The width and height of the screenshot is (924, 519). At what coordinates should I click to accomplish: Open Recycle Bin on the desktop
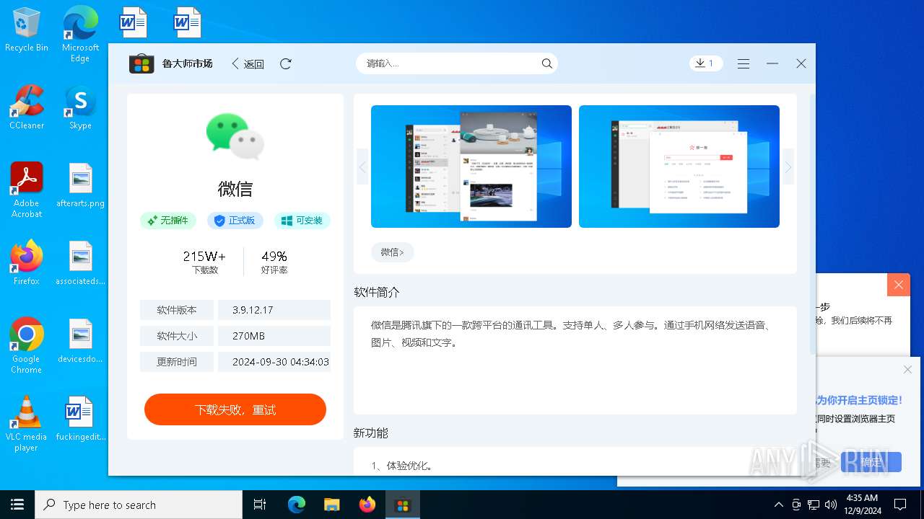click(x=27, y=30)
